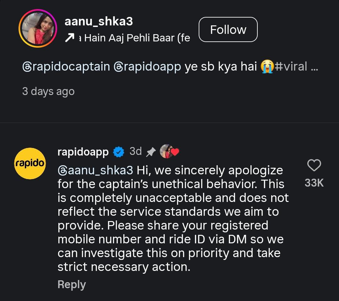Screen dimensions: 339x301
Task: Click the '3 days ago' post timestamp
Action: pyautogui.click(x=48, y=91)
